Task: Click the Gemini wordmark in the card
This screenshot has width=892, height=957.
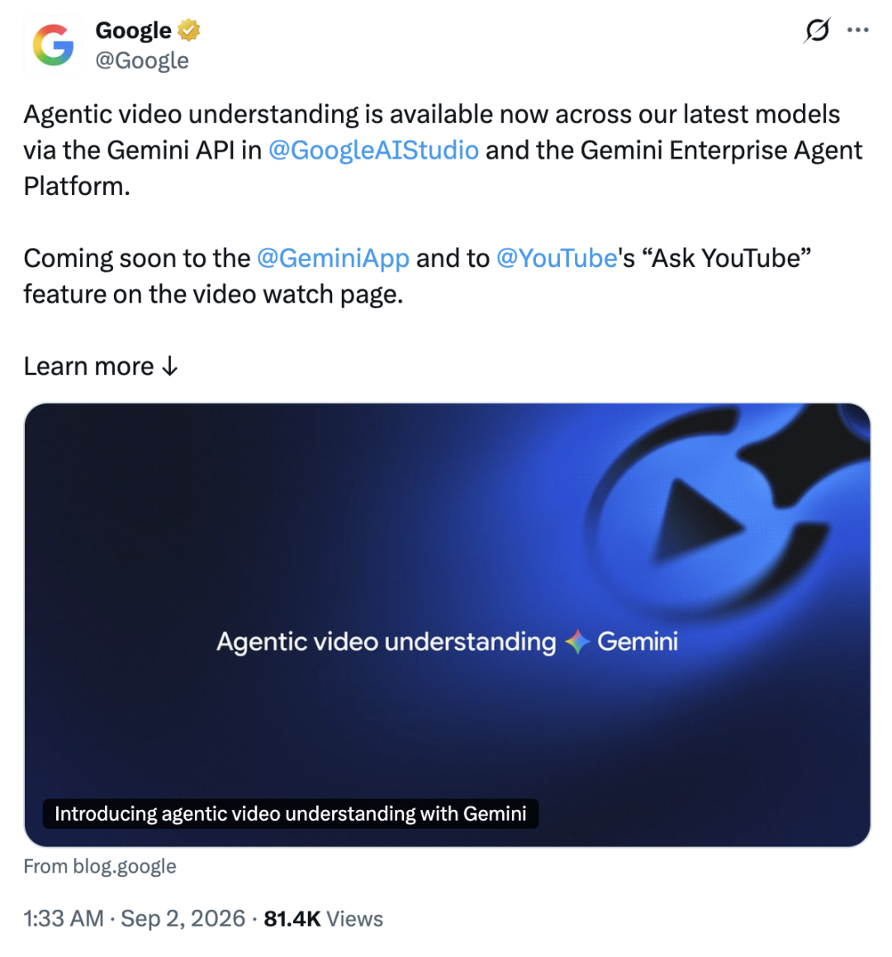Action: coord(638,641)
